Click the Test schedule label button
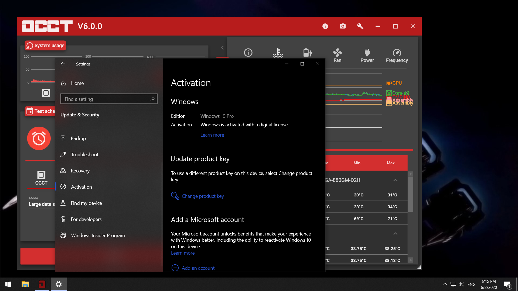Screen dimensions: 518x291 pos(40,111)
